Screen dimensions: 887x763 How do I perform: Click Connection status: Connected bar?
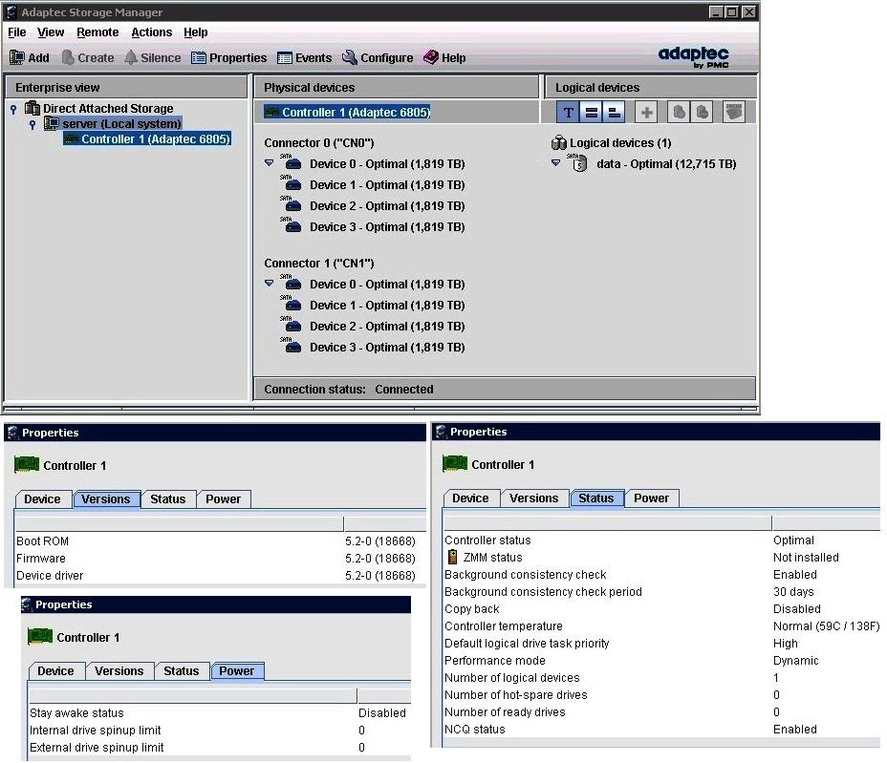pos(505,389)
